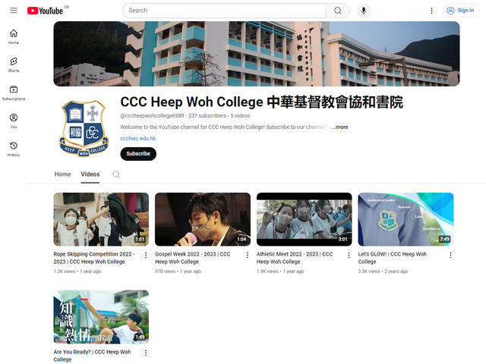This screenshot has width=486, height=364.
Task: Play the Athletic Meet 2022 - 2023 thumbnail
Action: [x=304, y=219]
